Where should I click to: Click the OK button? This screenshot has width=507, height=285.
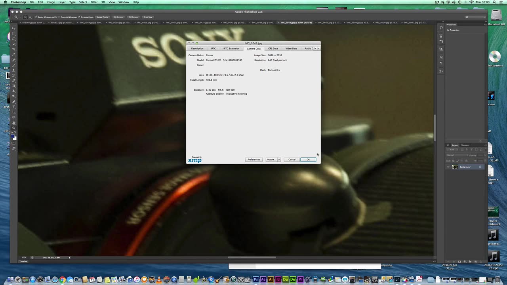(x=308, y=160)
